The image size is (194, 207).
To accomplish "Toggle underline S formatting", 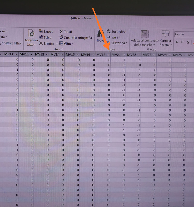I will point(188,42).
